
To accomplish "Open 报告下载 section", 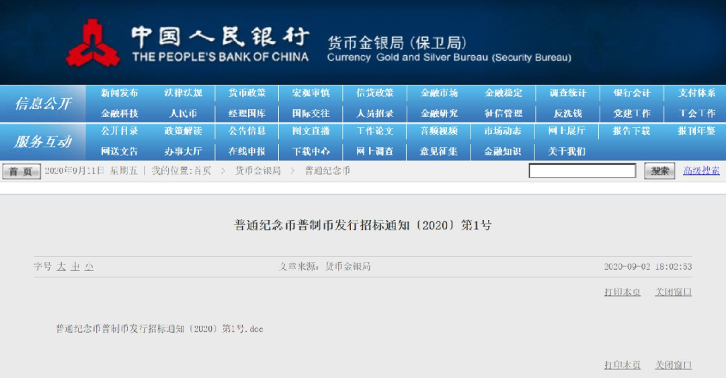I will click(x=632, y=131).
